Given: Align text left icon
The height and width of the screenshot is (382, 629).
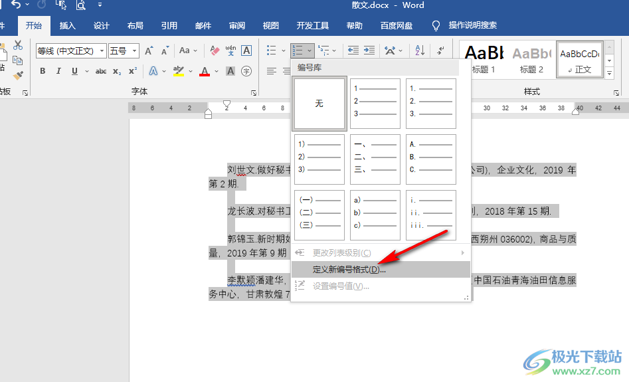Looking at the screenshot, I should click(x=272, y=72).
